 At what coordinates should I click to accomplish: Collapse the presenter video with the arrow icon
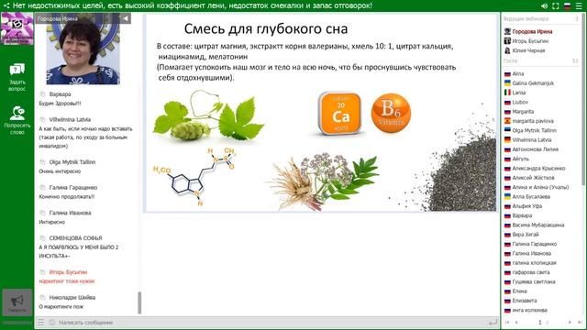[125, 18]
